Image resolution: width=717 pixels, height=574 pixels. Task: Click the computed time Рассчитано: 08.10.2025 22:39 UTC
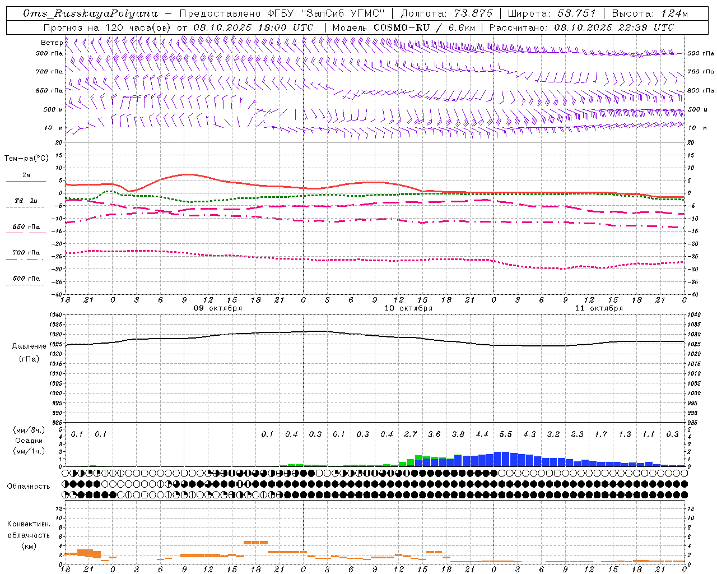581,27
